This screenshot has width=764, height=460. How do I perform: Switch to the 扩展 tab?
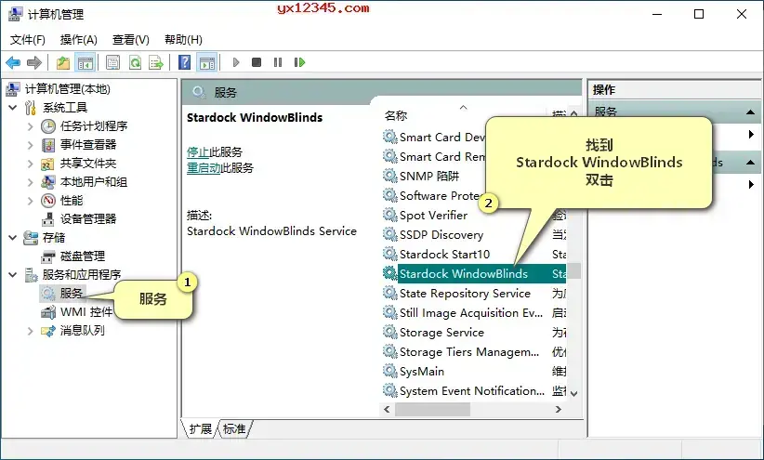[200, 428]
